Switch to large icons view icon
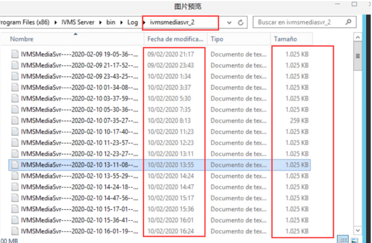372x243 pixels. tap(354, 240)
